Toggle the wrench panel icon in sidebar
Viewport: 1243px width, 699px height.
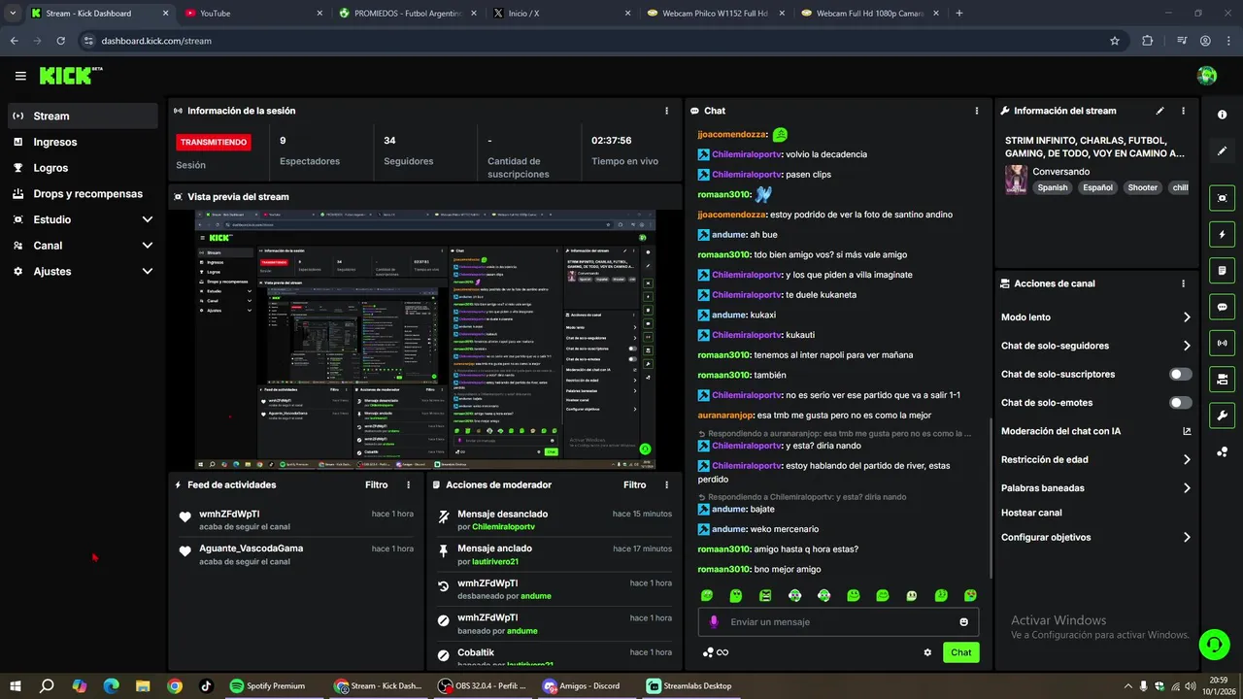point(1222,416)
